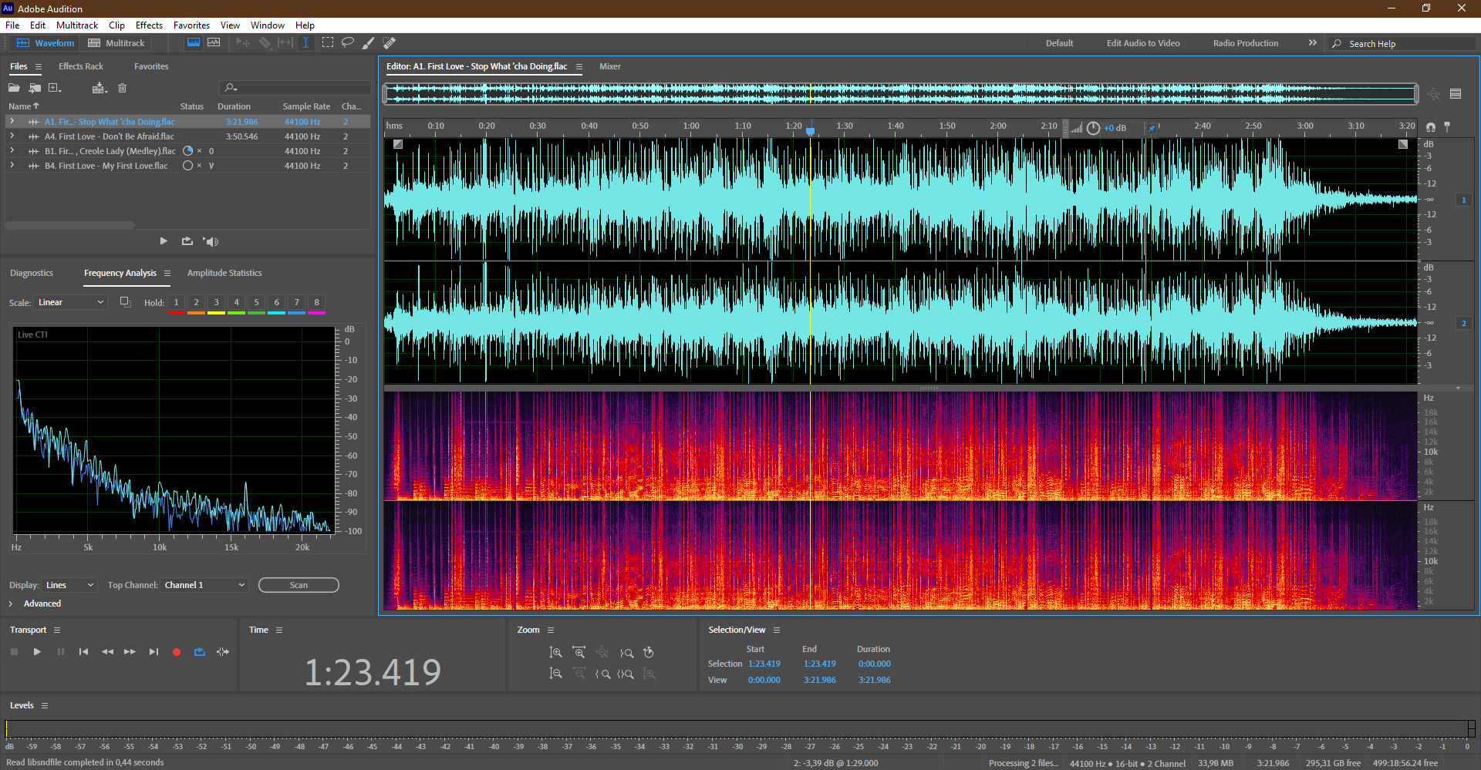Open the Frequency Analysis panel menu
The width and height of the screenshot is (1481, 770).
point(167,273)
